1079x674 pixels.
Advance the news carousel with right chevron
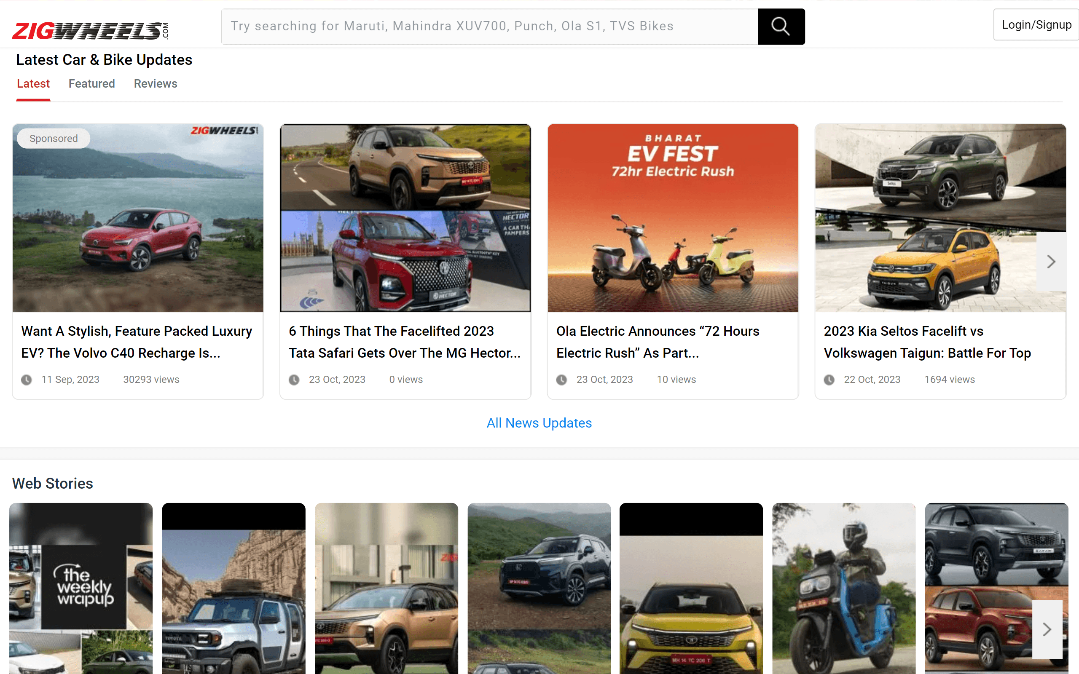[x=1051, y=262]
